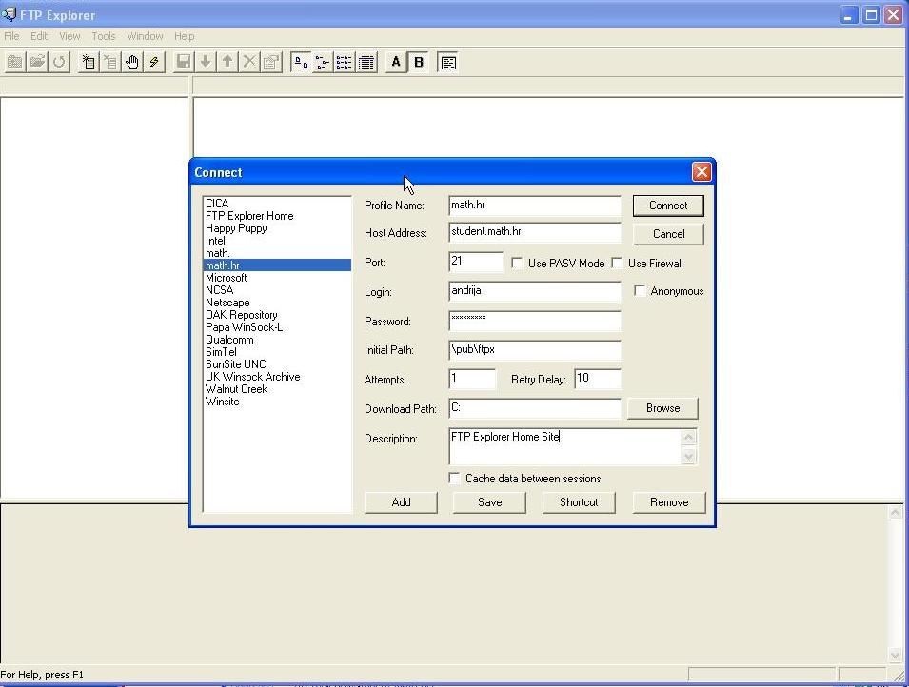Viewport: 909px width, 687px height.
Task: Open the View menu
Action: pos(69,36)
